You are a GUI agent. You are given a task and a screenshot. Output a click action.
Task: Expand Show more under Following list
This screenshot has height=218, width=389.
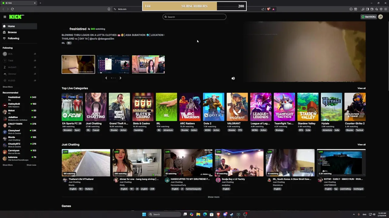(8, 87)
